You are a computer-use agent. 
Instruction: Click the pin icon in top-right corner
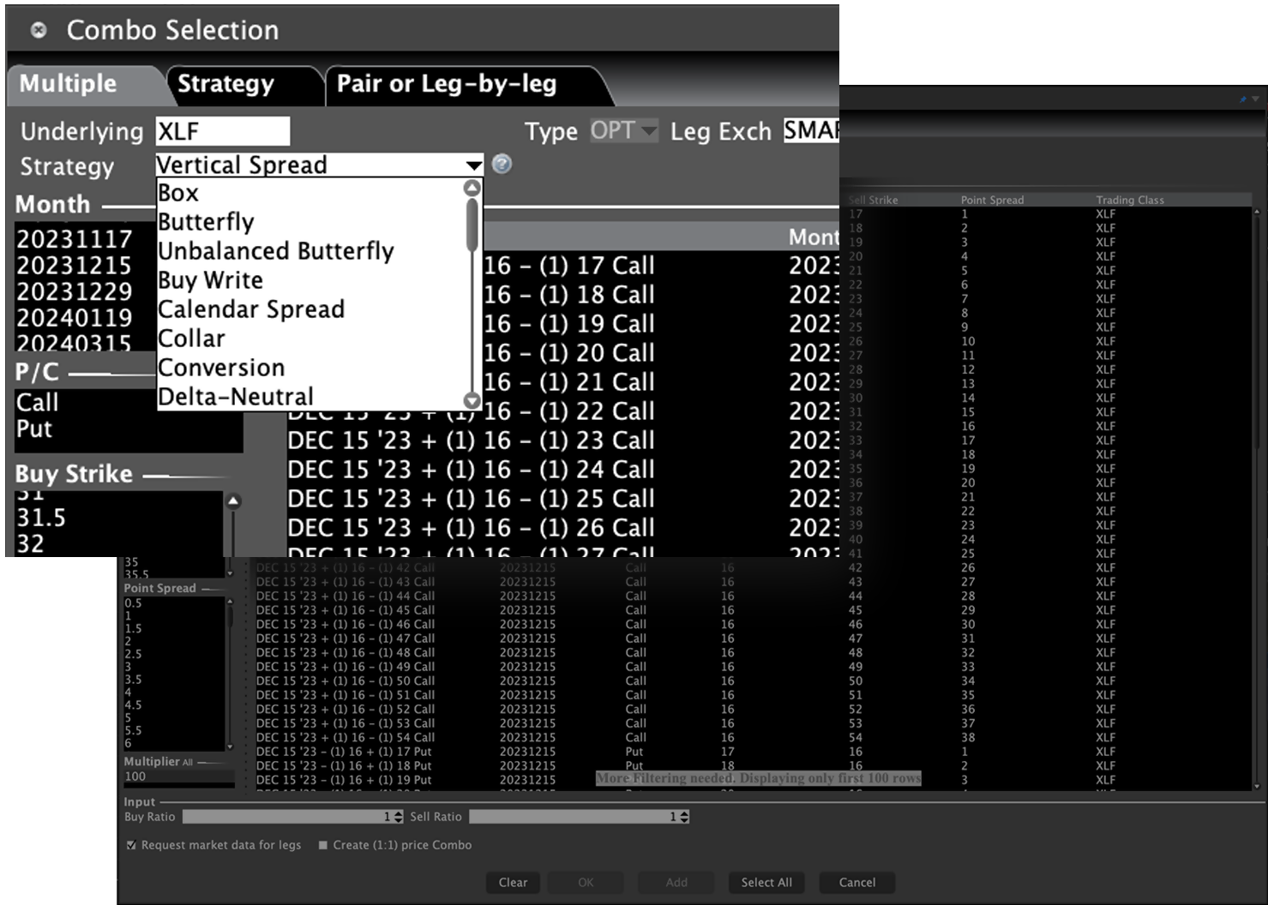pos(1243,99)
